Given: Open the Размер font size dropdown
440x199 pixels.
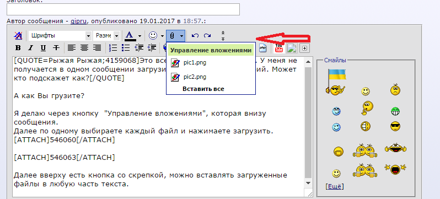Looking at the screenshot, I should [x=106, y=36].
